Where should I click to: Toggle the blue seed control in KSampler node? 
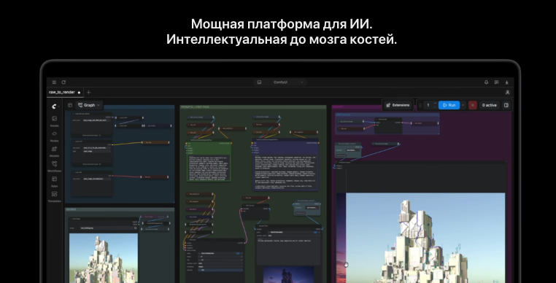pyautogui.click(x=239, y=253)
